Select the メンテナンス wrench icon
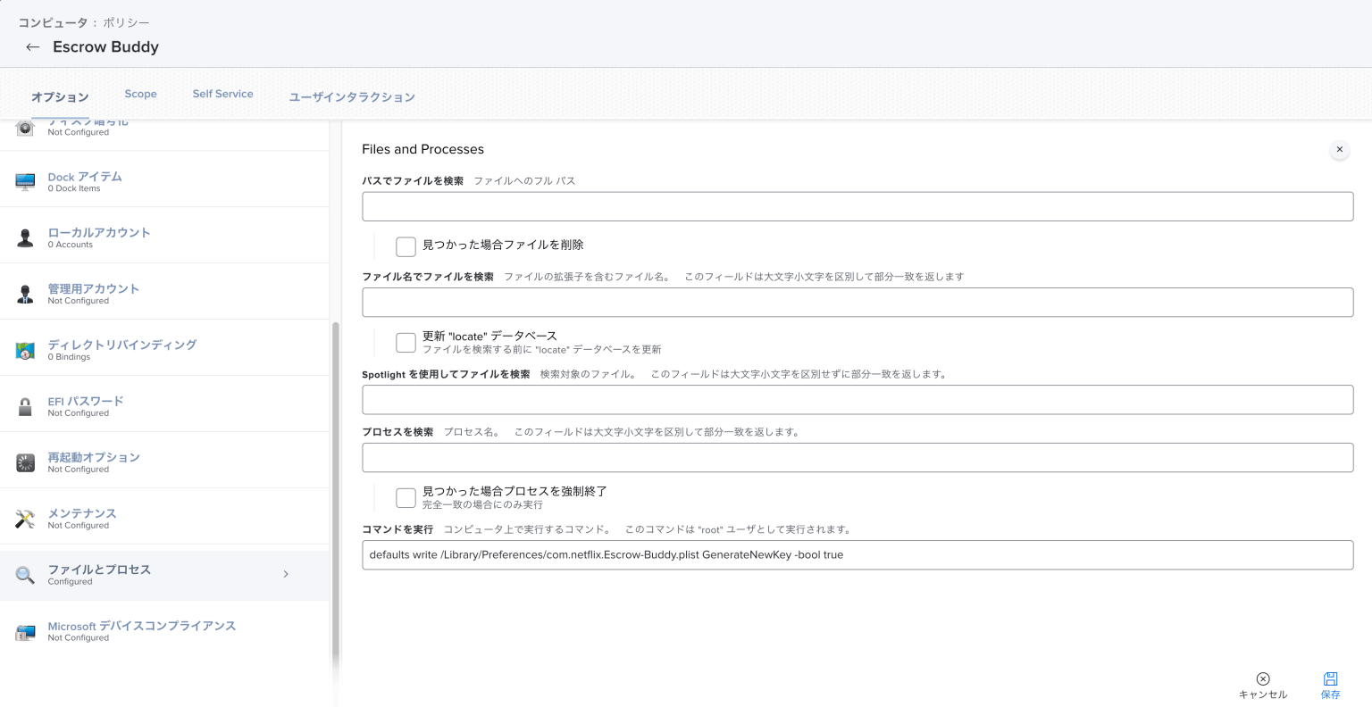This screenshot has height=707, width=1372. (24, 518)
